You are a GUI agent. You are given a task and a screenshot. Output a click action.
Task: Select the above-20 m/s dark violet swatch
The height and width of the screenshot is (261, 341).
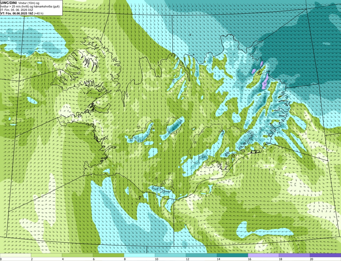point(325,255)
